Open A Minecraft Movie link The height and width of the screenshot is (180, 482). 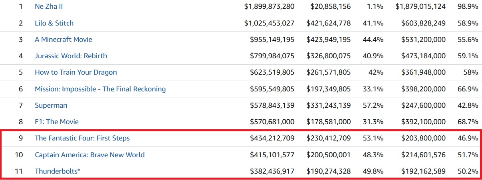click(x=63, y=40)
